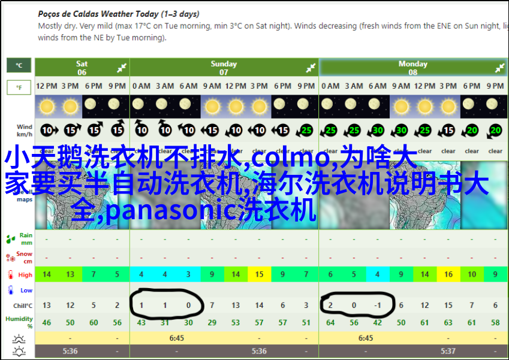Screen dimensions: 509x360
Task: Click the Humidity % row label
Action: point(19,322)
